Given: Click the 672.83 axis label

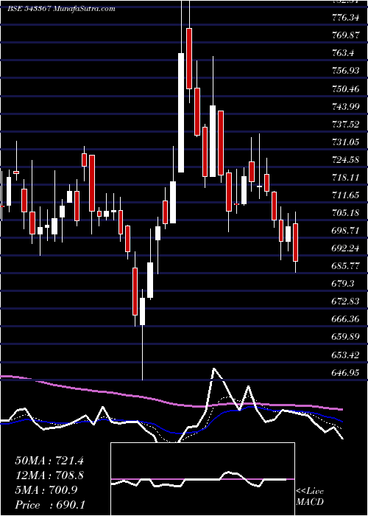Looking at the screenshot, I should point(345,301).
